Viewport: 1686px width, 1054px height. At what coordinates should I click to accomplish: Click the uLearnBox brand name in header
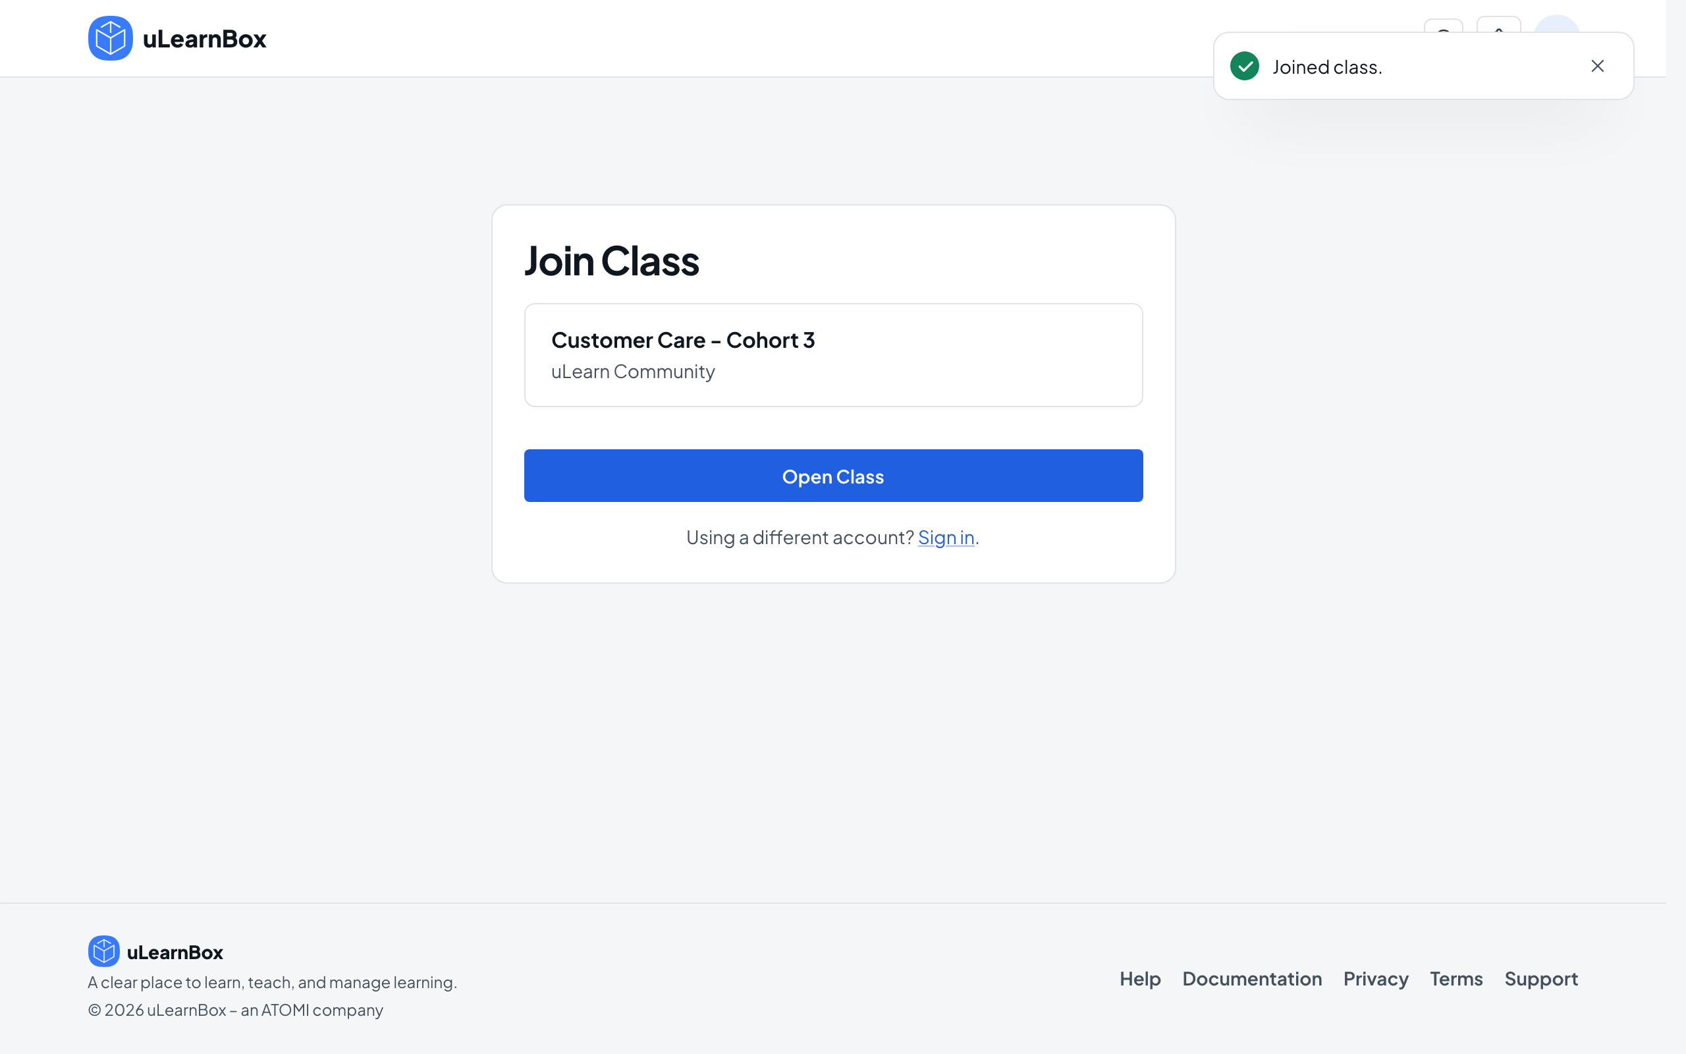coord(204,39)
